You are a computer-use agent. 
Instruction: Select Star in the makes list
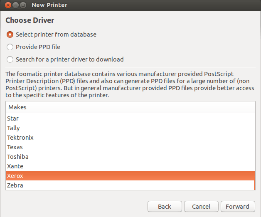(x=130, y=118)
